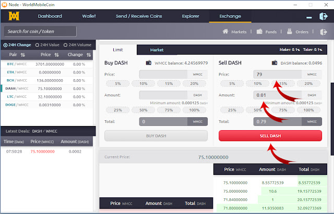Click order book amount 8.55772539
The height and width of the screenshot is (214, 334).
pos(272,183)
